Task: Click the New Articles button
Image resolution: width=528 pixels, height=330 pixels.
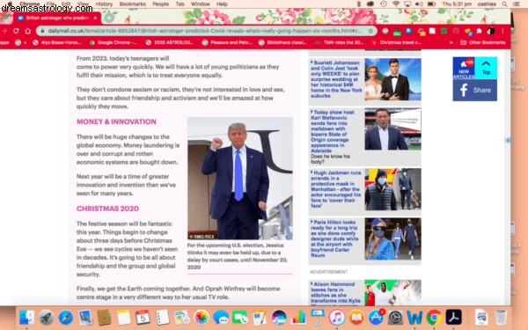Action: coord(464,68)
